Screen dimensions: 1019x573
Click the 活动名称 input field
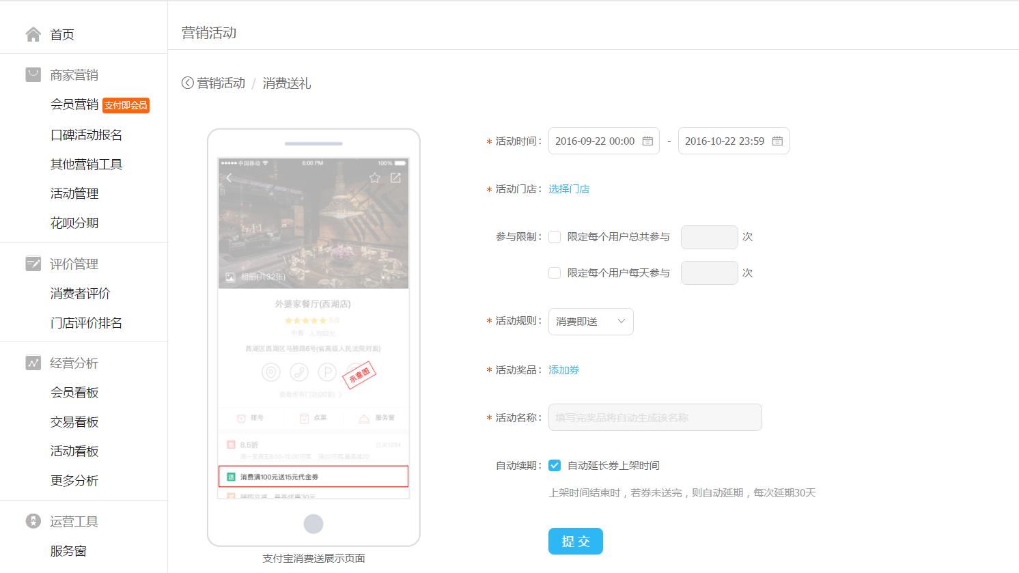[655, 417]
